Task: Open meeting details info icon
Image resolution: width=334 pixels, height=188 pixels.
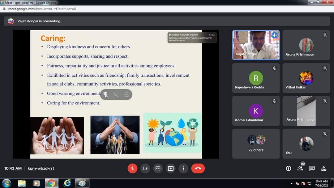Action: coord(289,168)
